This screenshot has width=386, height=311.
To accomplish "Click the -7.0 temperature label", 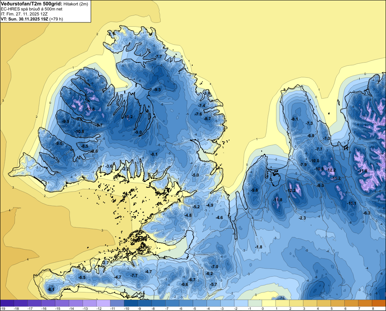I will [x=214, y=267].
